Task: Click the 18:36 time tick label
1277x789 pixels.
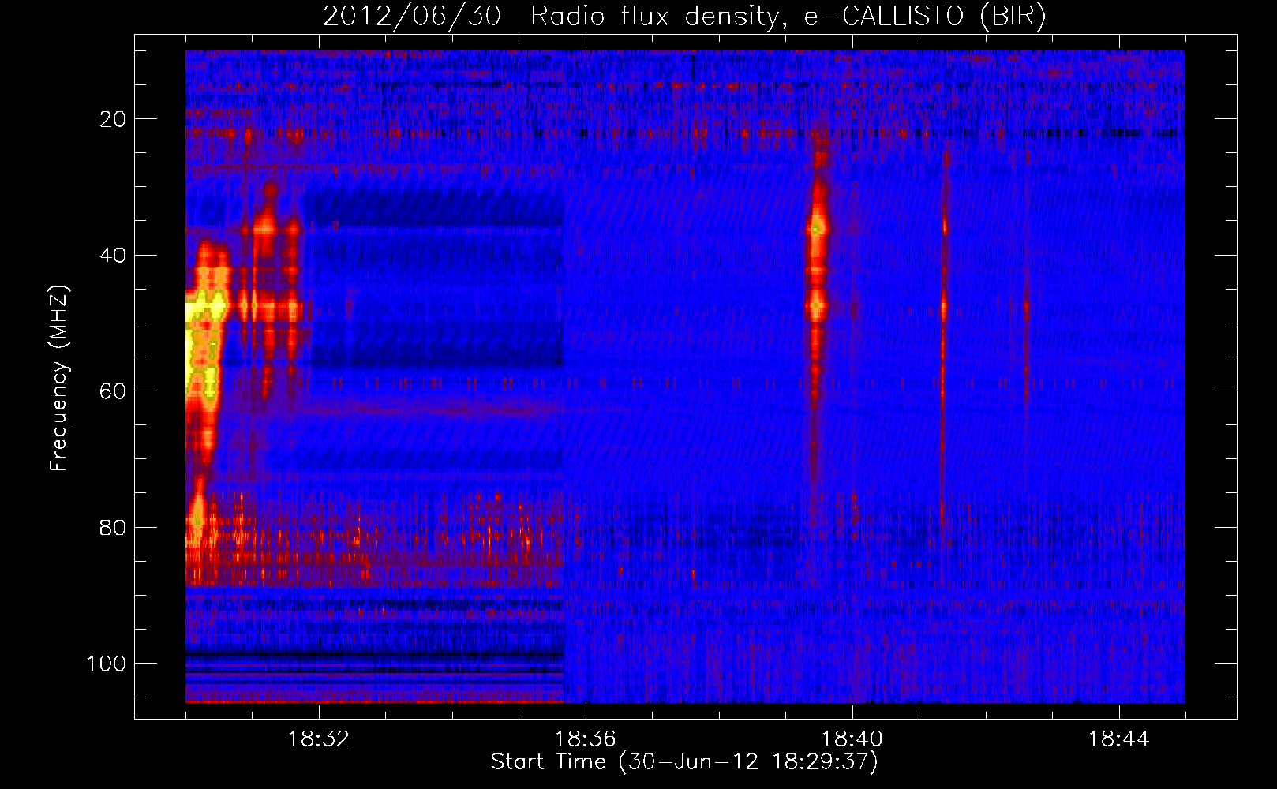Action: [586, 739]
